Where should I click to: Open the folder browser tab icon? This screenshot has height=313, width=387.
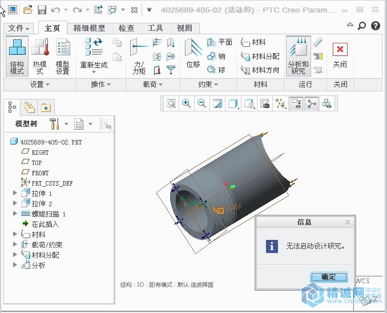click(x=29, y=107)
